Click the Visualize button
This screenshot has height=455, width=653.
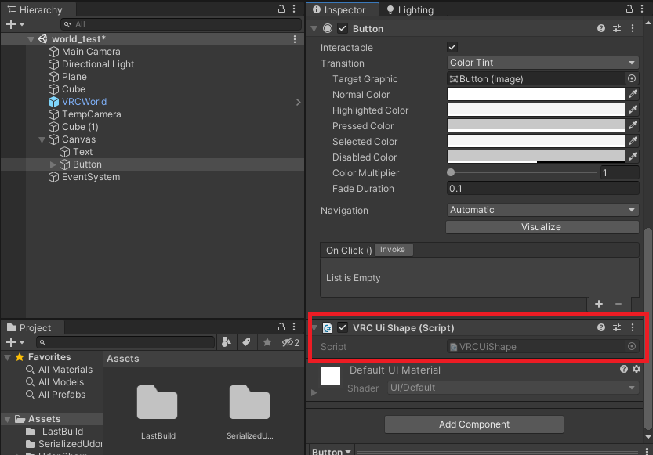pos(542,227)
